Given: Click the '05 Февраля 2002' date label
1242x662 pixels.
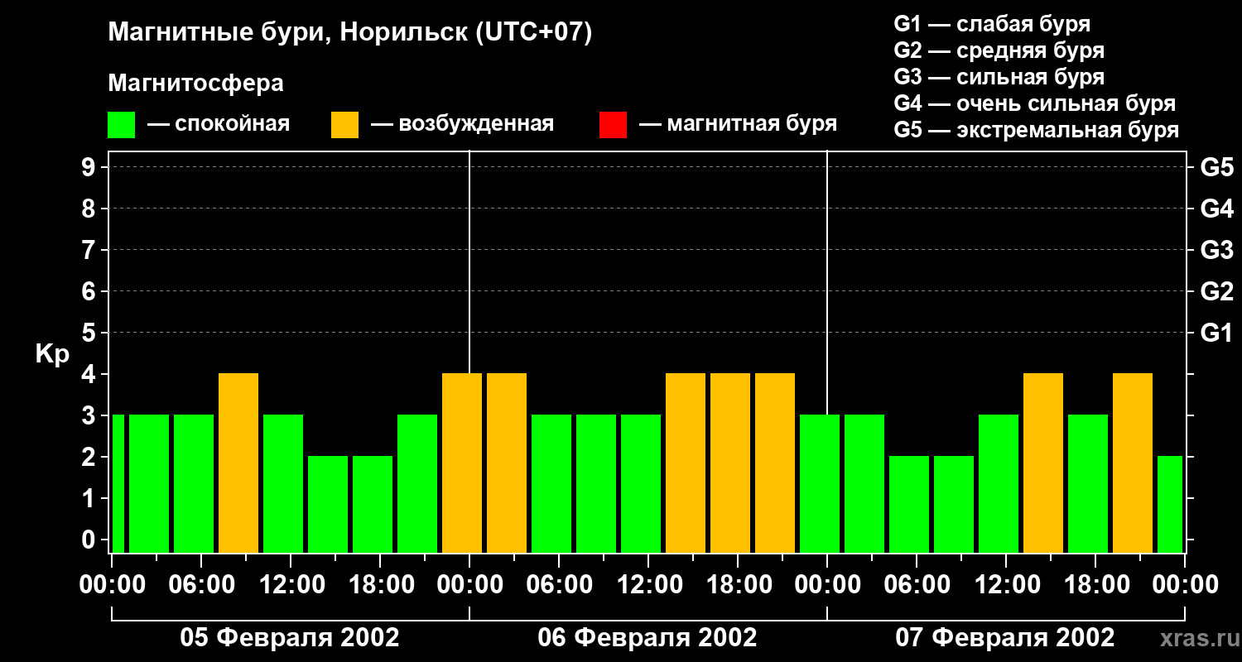Looking at the screenshot, I should click(290, 638).
